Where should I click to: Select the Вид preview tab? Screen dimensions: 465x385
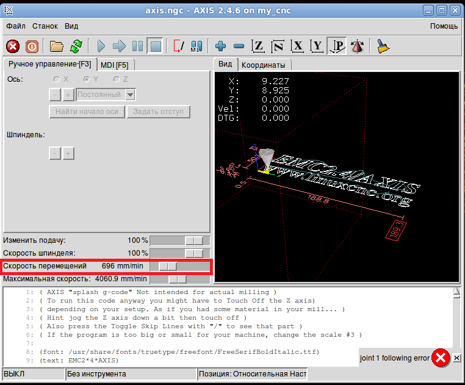tap(225, 64)
